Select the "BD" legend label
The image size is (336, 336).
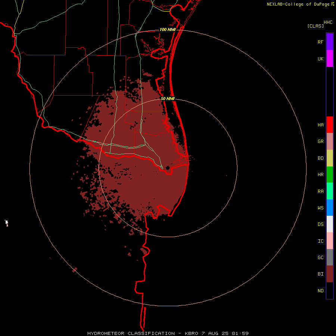[320, 158]
